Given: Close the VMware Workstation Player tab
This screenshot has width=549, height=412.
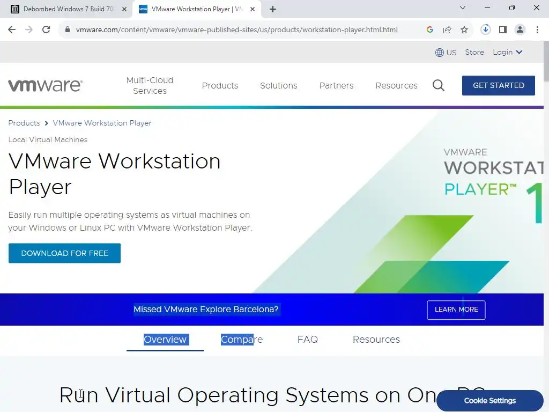Looking at the screenshot, I should pos(253,9).
